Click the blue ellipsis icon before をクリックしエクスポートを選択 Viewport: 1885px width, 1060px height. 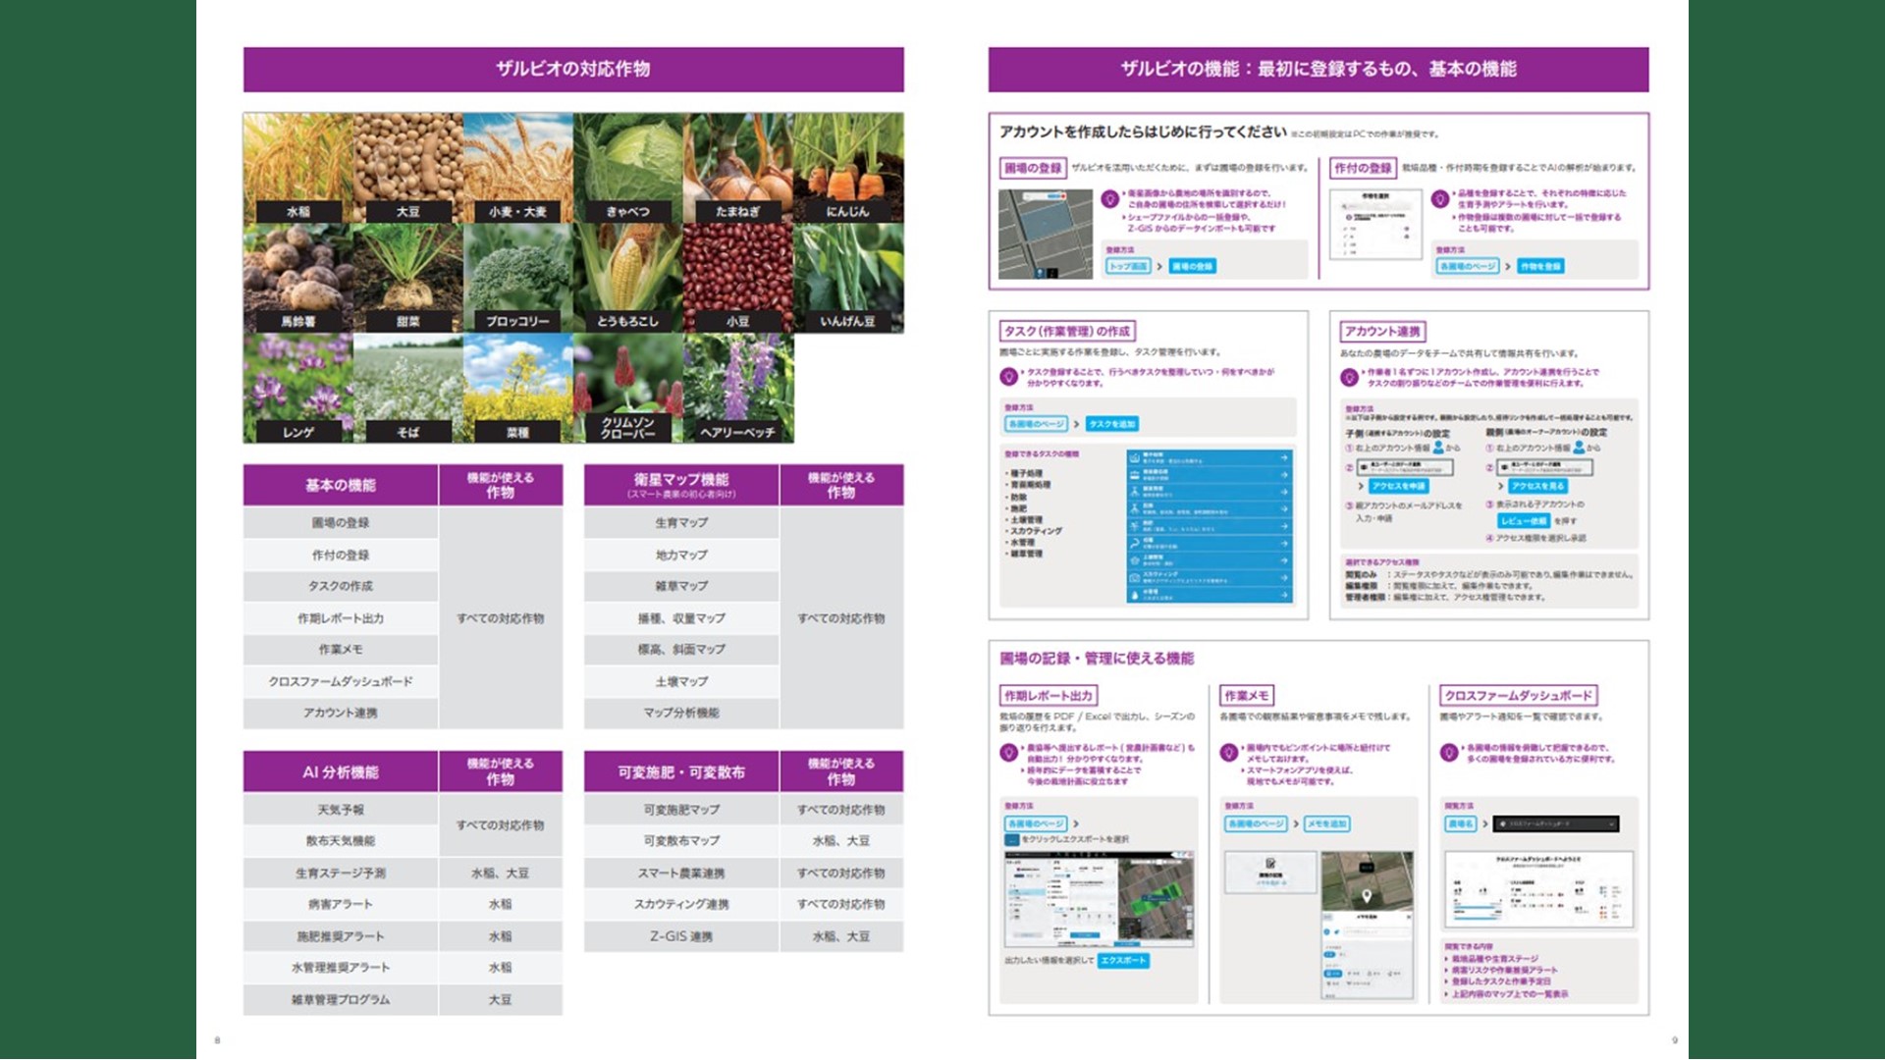point(1011,840)
